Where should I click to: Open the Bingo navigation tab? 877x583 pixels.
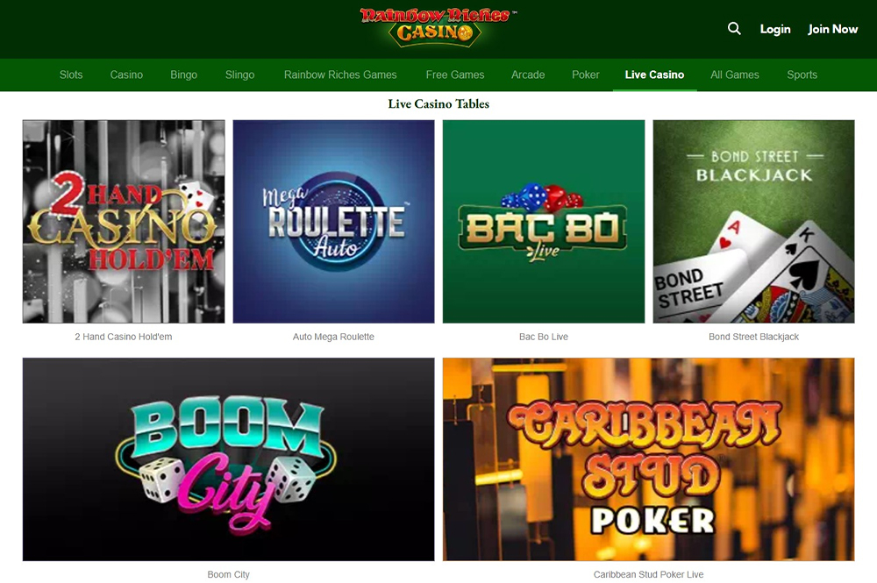[183, 75]
